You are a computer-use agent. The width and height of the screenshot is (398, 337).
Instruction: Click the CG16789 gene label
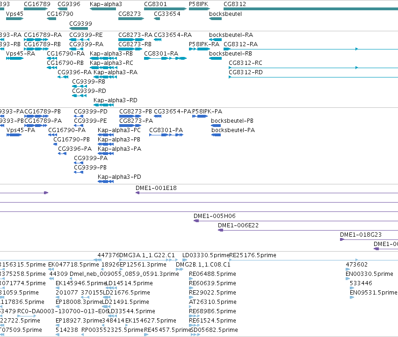[37, 4]
